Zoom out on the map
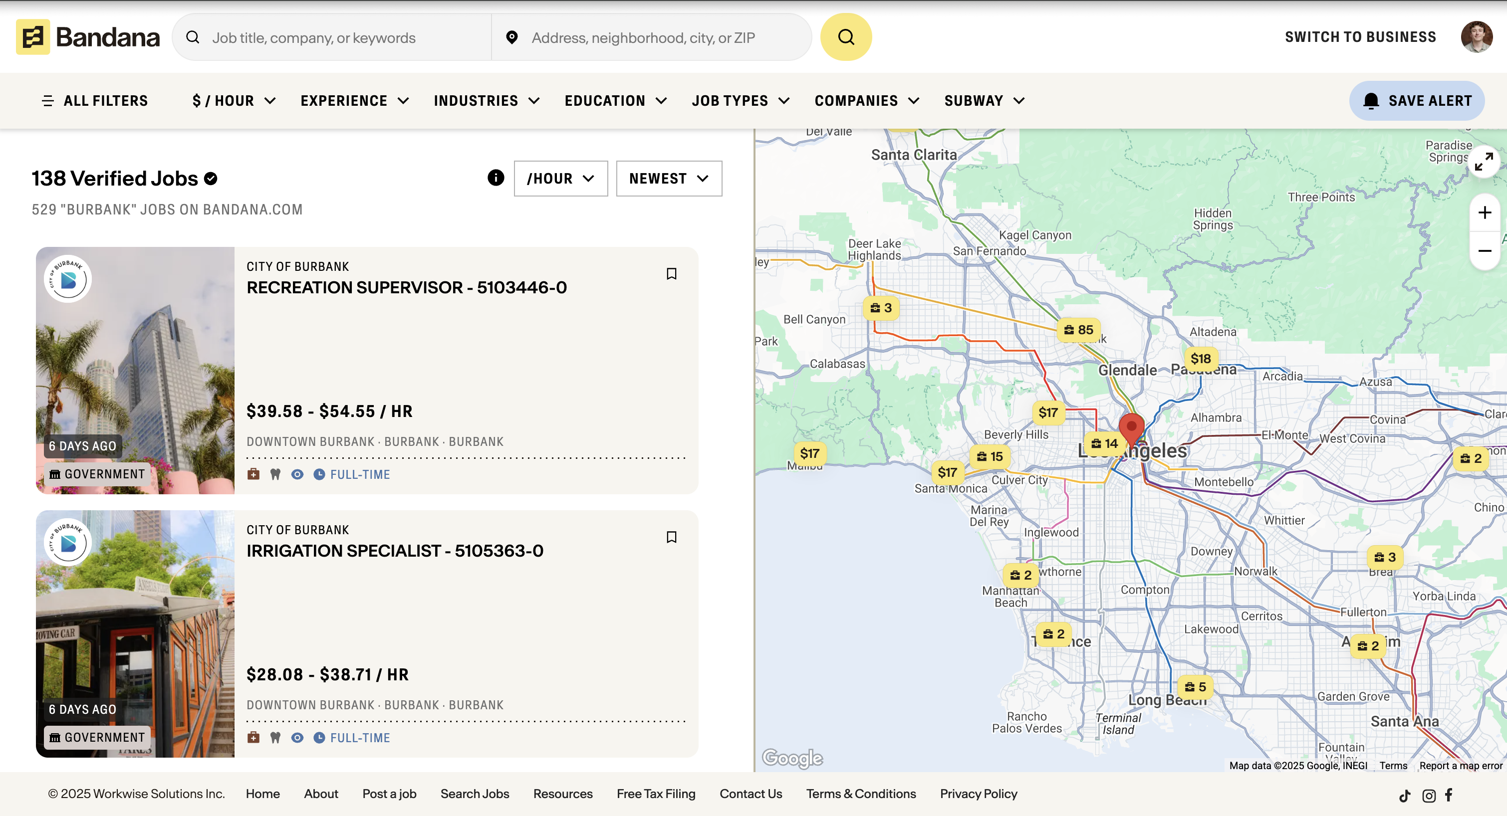The height and width of the screenshot is (816, 1507). [1484, 251]
